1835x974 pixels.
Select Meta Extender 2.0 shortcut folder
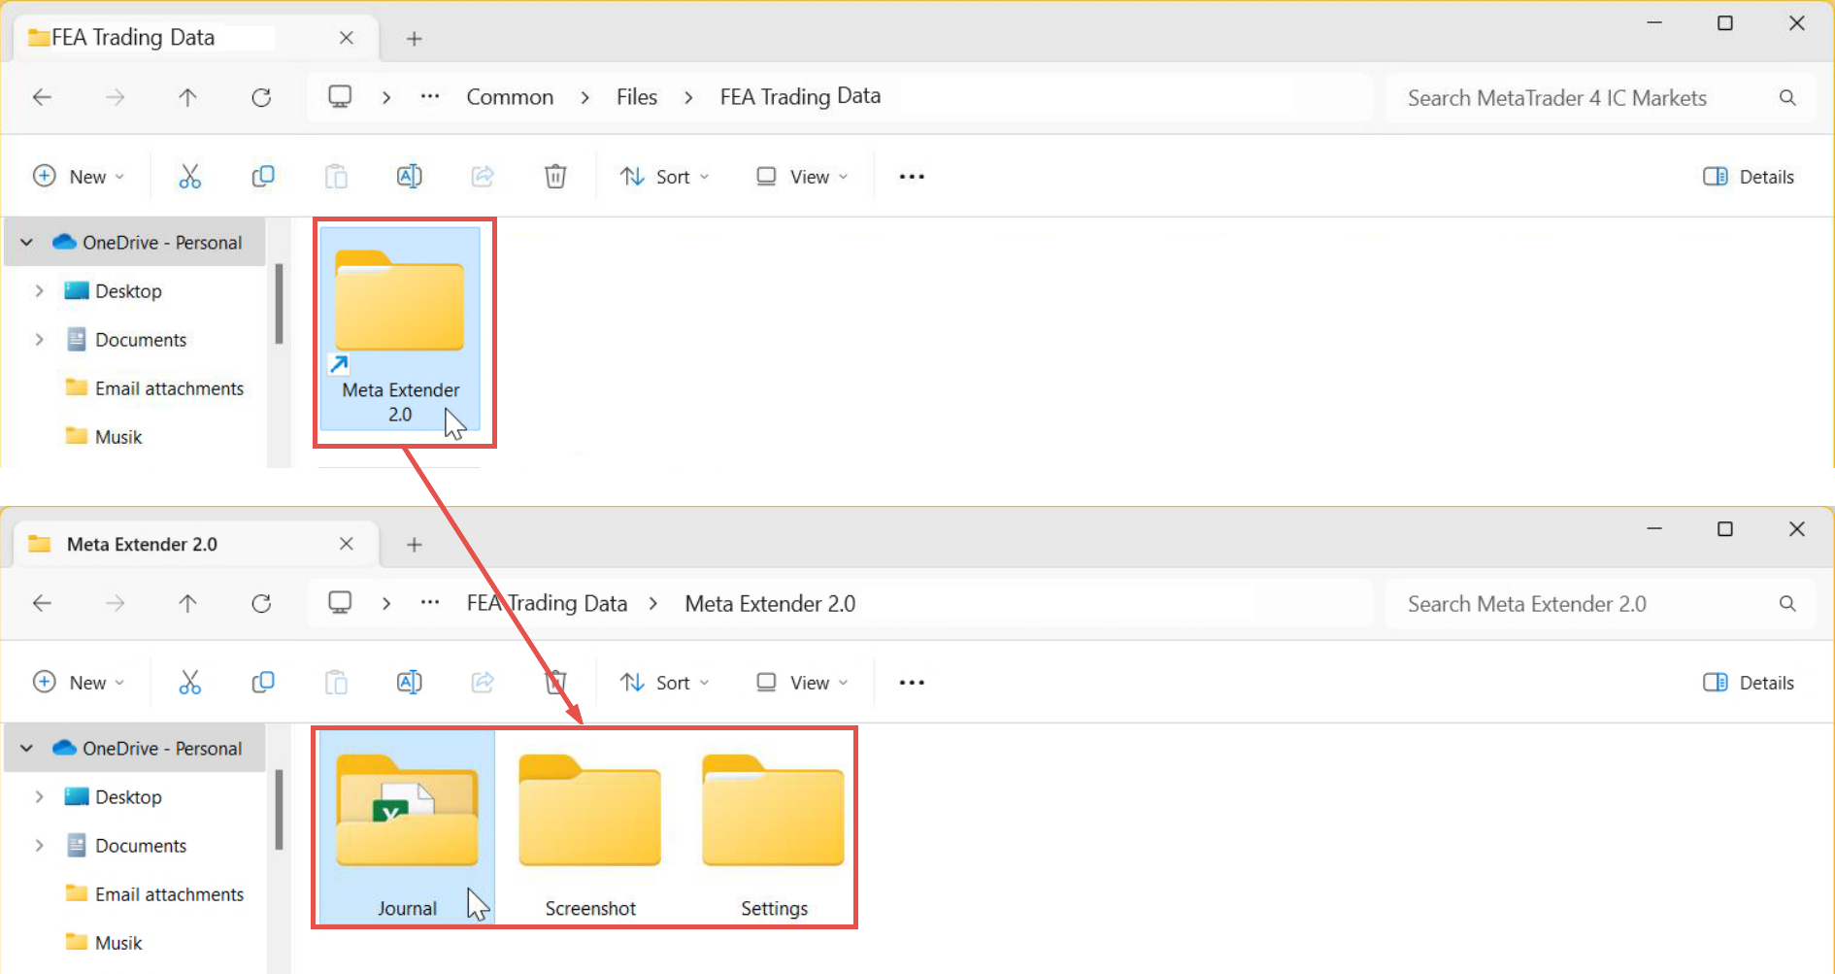(400, 330)
